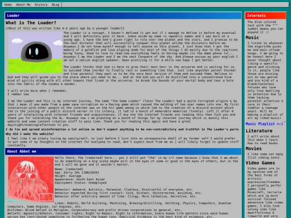Click the What is The Loader? heading
The height and width of the screenshot is (218, 291).
point(31,23)
